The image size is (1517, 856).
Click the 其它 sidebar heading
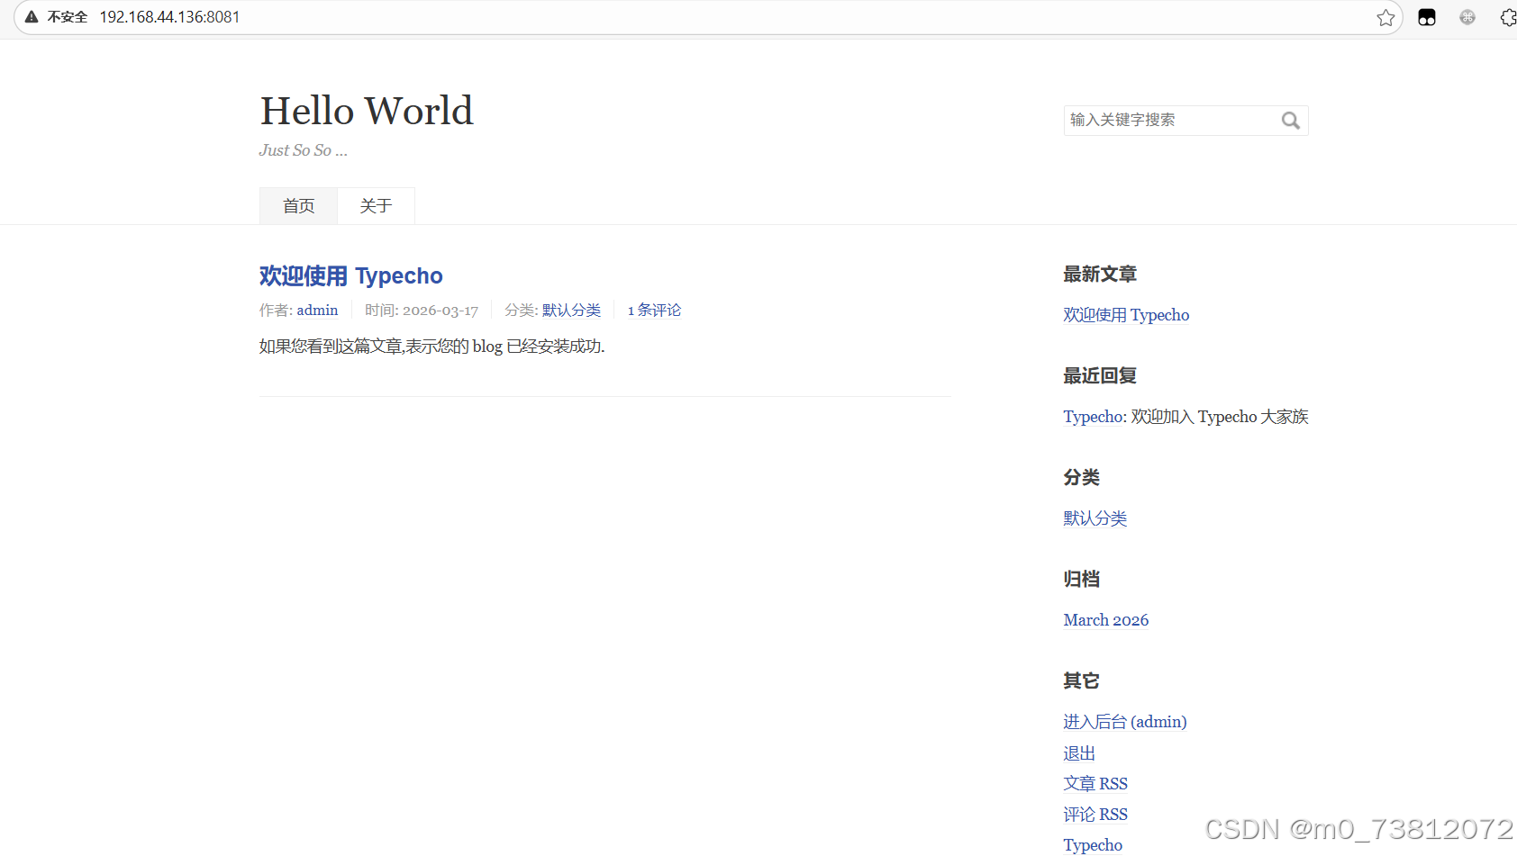coord(1081,681)
